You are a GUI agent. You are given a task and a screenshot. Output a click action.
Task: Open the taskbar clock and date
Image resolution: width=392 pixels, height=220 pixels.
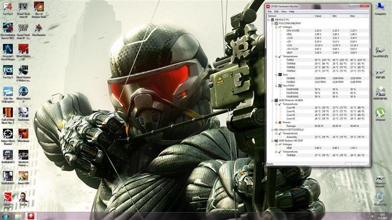[383, 216]
